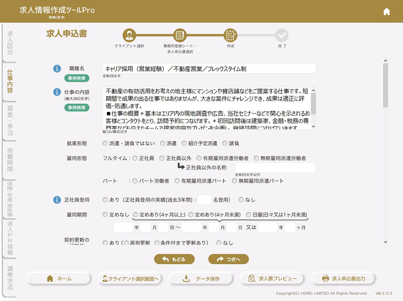
Task: Click 事例検索 button under 職種名
Action: tap(77, 78)
